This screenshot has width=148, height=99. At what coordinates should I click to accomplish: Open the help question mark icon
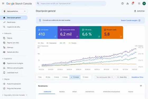click(x=123, y=3)
